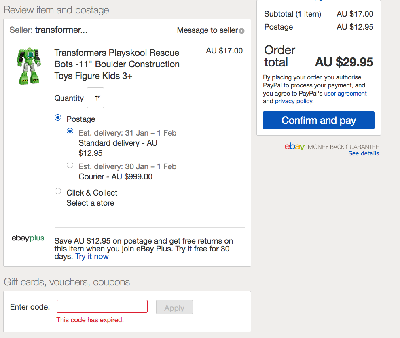Open the privacy policy link

tap(294, 101)
